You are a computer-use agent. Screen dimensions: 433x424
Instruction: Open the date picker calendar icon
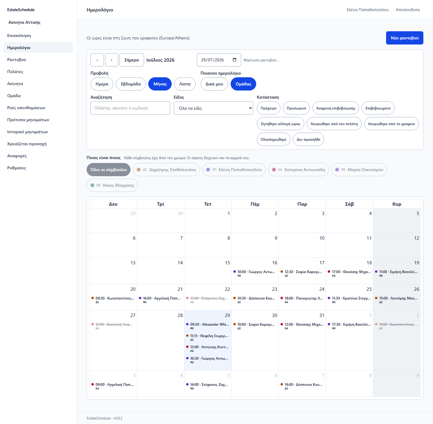click(x=235, y=60)
